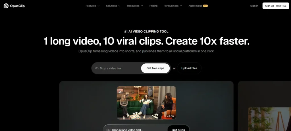Click the OpusClip logo icon
The height and width of the screenshot is (131, 291).
click(6, 6)
